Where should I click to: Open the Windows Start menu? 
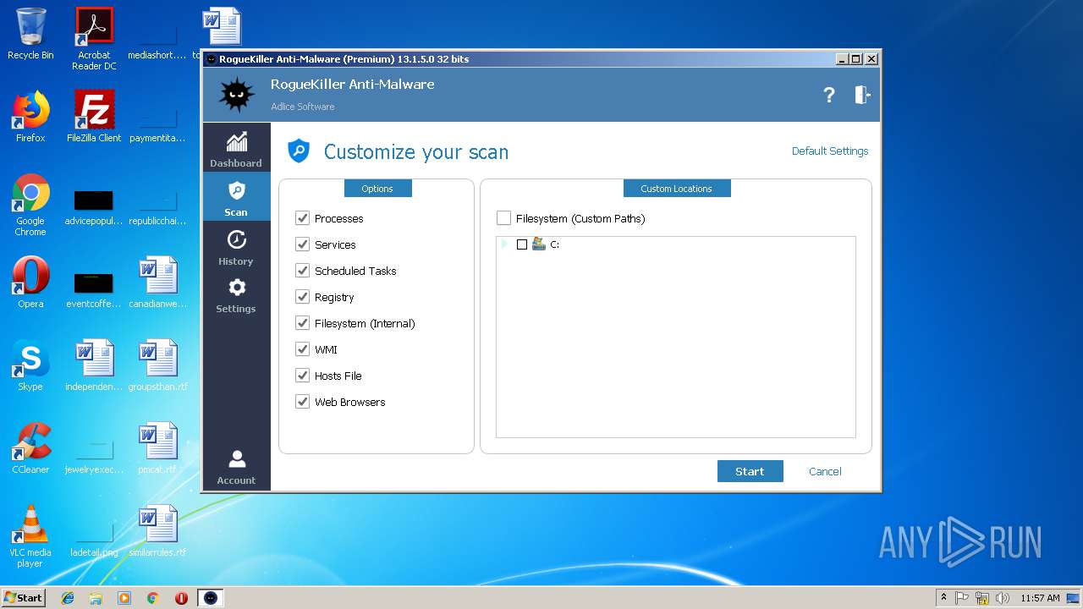coord(23,598)
